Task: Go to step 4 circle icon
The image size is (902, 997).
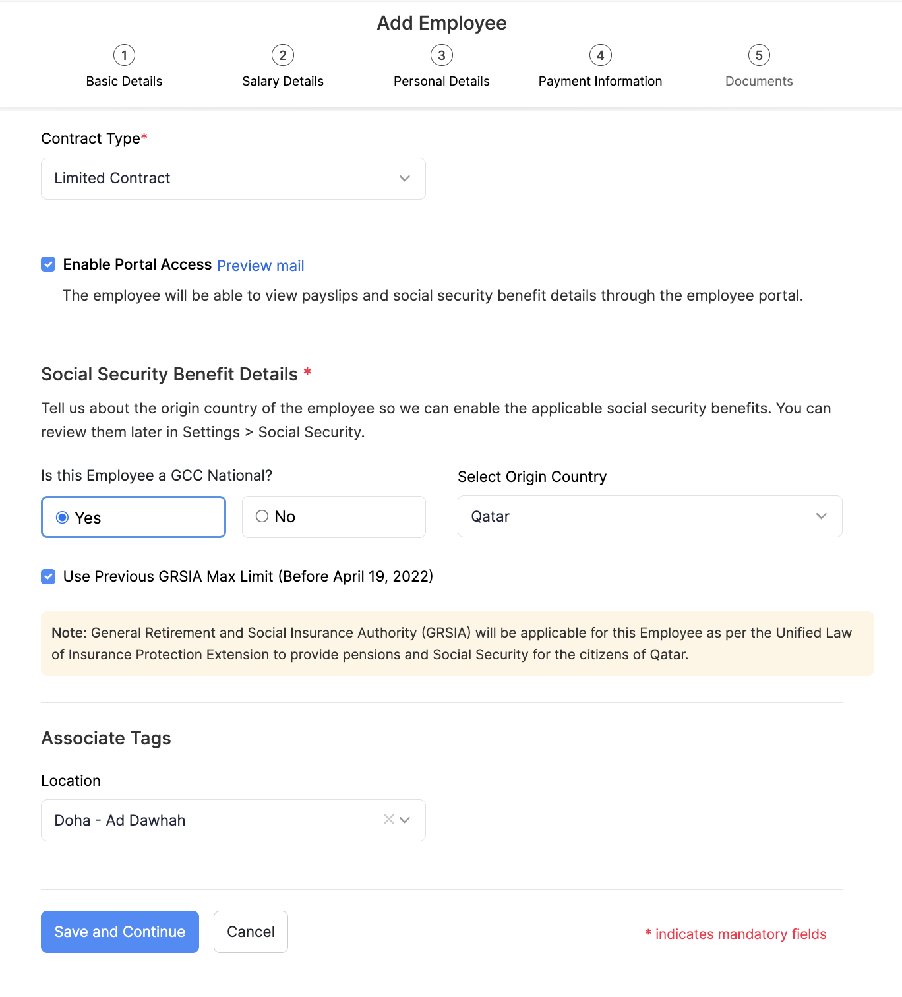Action: pos(601,55)
